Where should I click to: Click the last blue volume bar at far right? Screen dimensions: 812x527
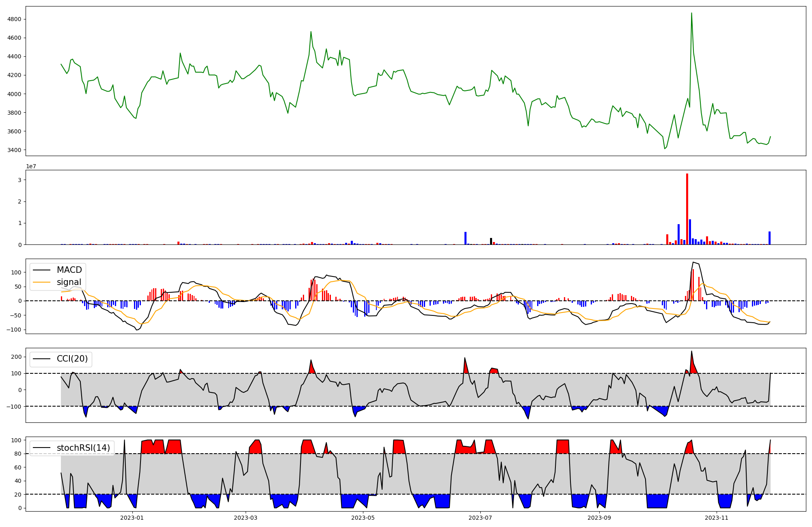[x=769, y=238]
